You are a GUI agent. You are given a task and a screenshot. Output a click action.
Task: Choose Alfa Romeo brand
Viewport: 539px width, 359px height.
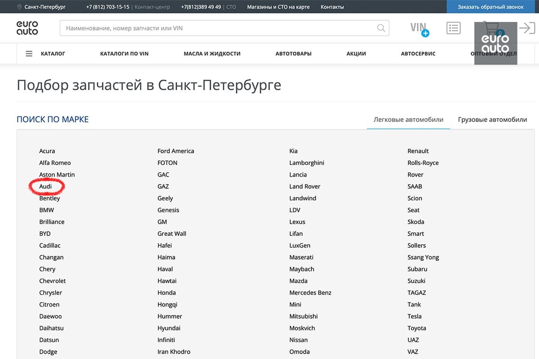pos(55,163)
